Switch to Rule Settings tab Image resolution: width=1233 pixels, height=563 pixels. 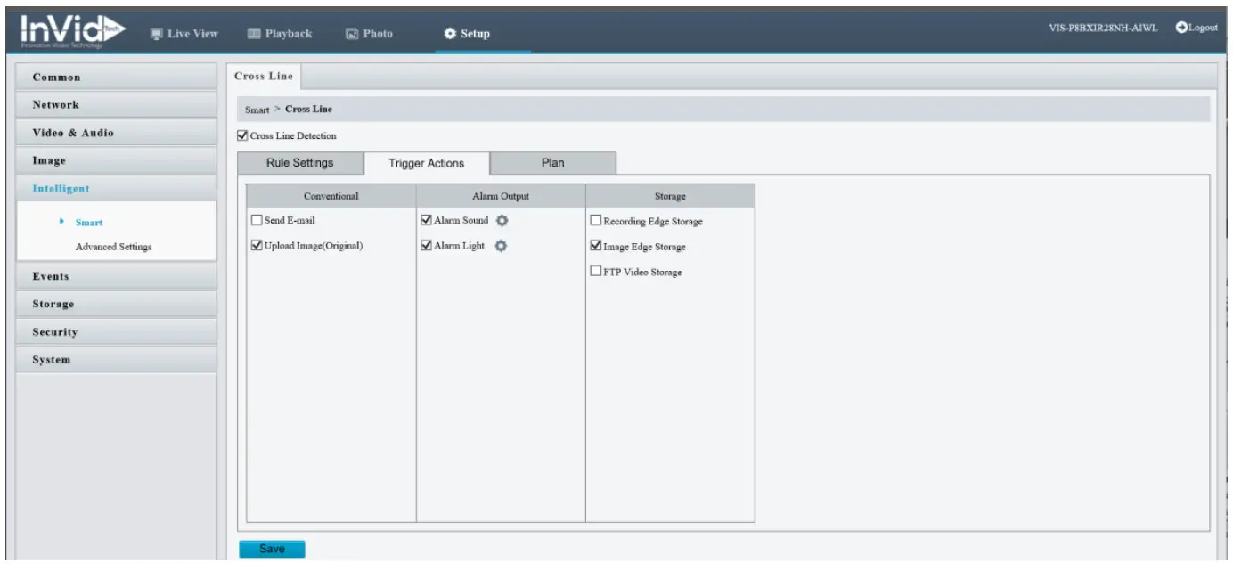[x=300, y=163]
